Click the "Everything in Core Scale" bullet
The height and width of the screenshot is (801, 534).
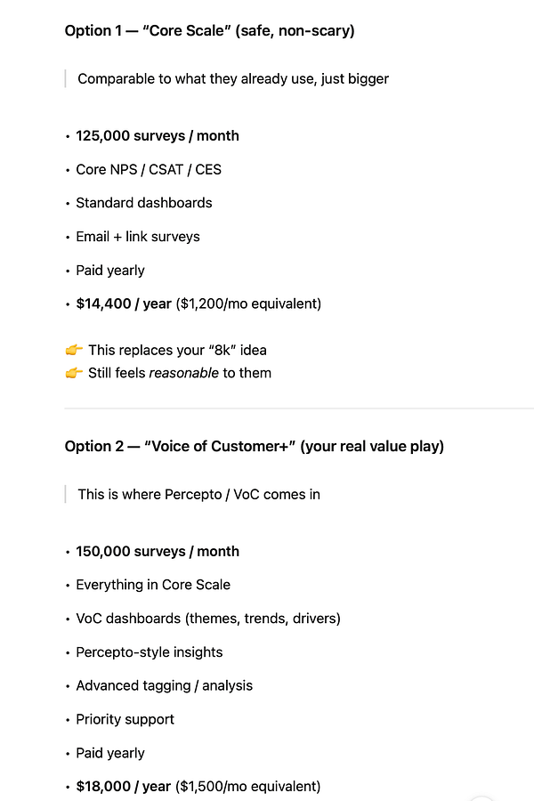[153, 585]
